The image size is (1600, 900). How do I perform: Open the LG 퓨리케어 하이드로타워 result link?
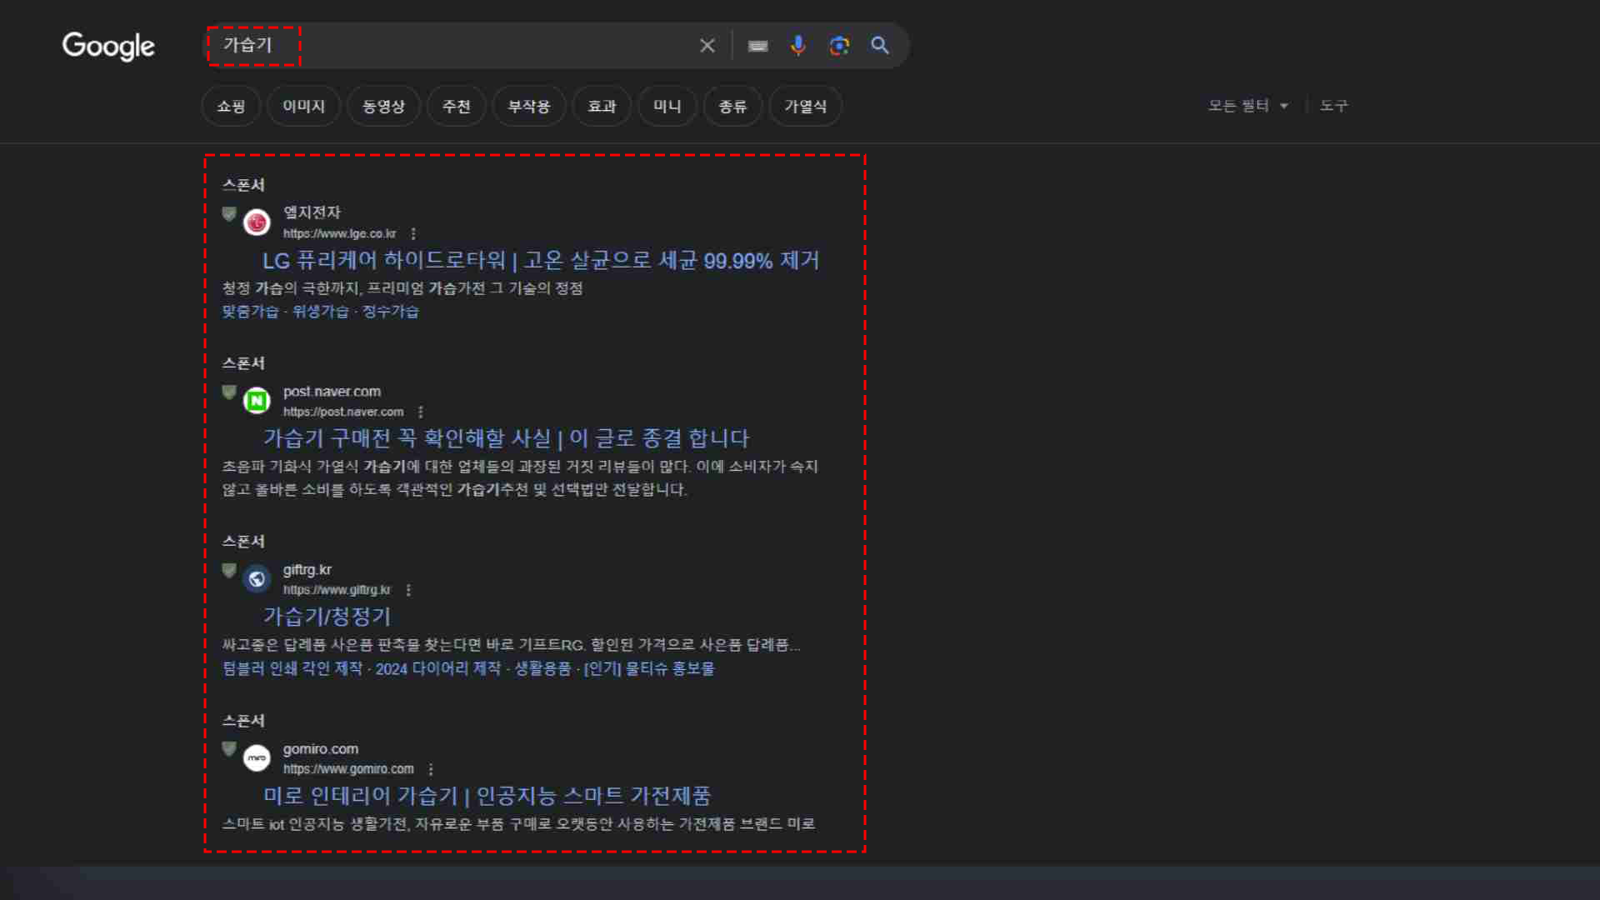(x=540, y=261)
